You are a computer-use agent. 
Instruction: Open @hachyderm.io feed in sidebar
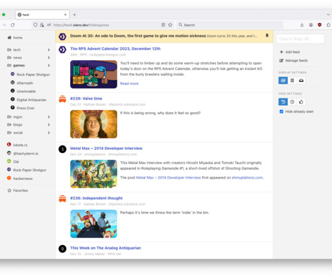(x=26, y=154)
